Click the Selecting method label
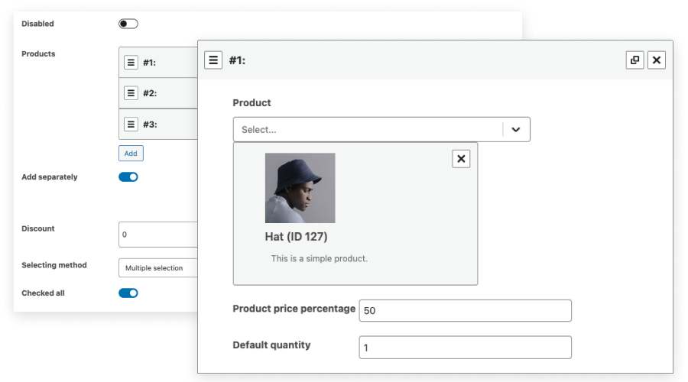The image size is (688, 382). point(54,265)
